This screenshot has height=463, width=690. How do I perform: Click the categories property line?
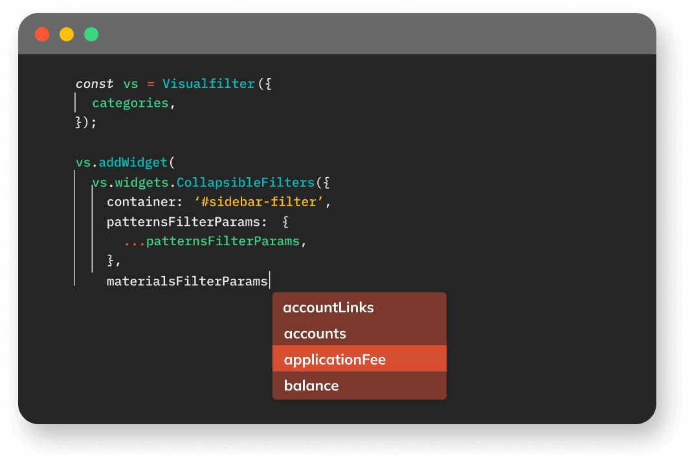point(130,103)
